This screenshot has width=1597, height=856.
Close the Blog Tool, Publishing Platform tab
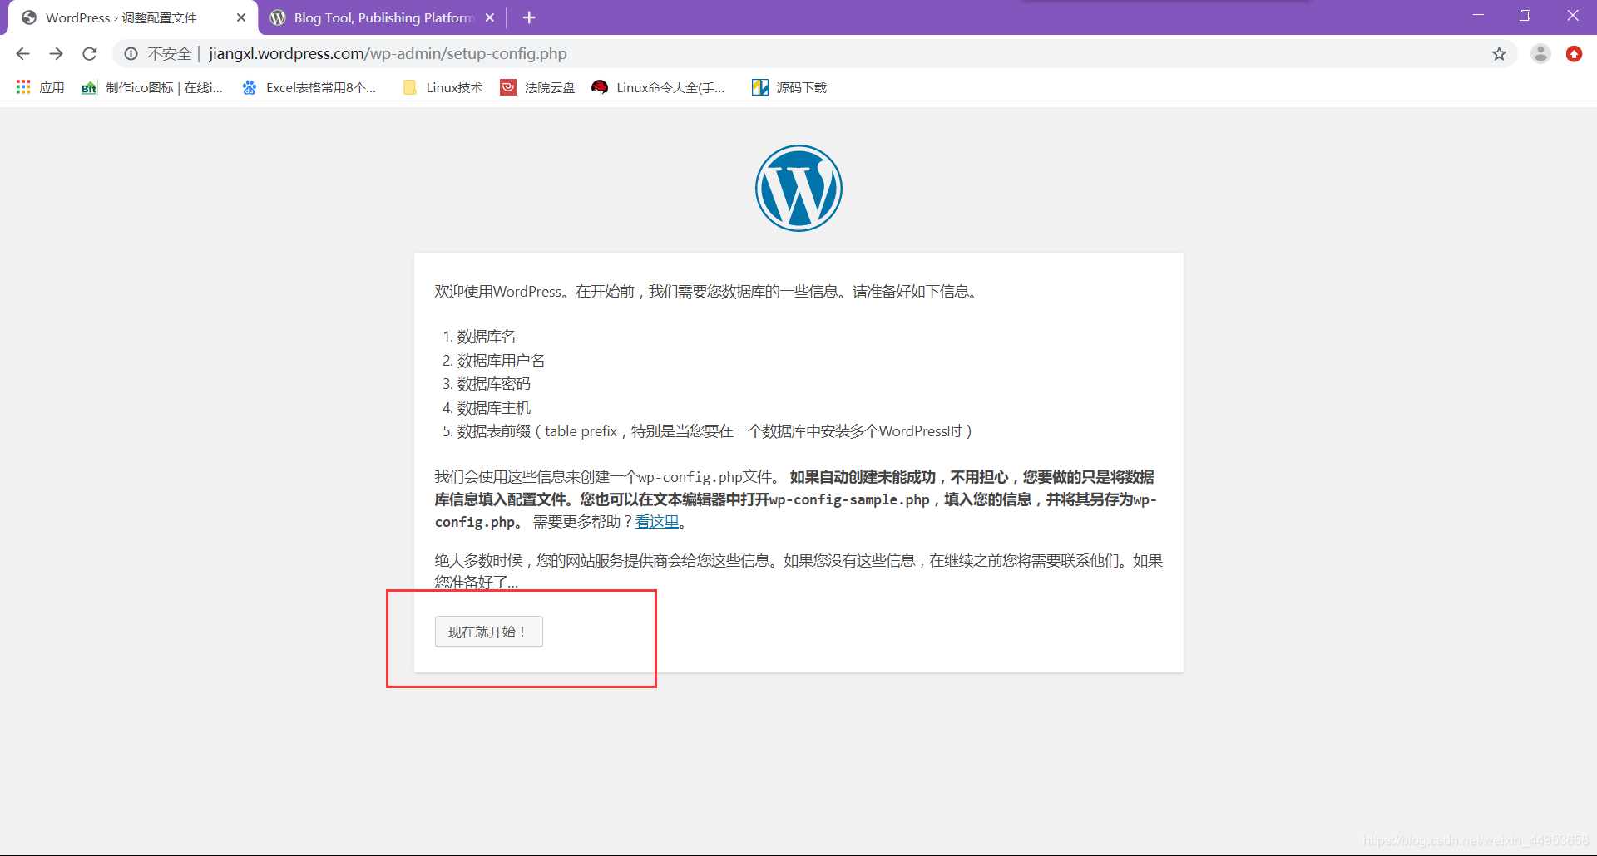pyautogui.click(x=490, y=17)
